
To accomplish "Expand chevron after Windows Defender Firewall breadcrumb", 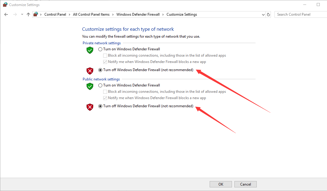I will [x=163, y=14].
